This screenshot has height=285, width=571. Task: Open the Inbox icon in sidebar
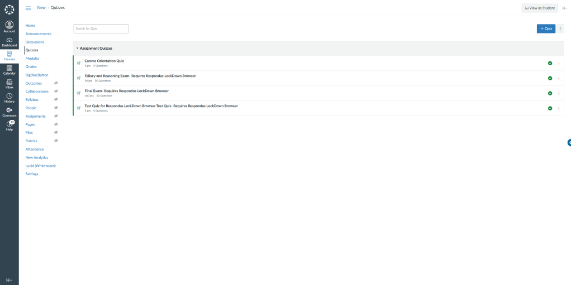(x=9, y=84)
